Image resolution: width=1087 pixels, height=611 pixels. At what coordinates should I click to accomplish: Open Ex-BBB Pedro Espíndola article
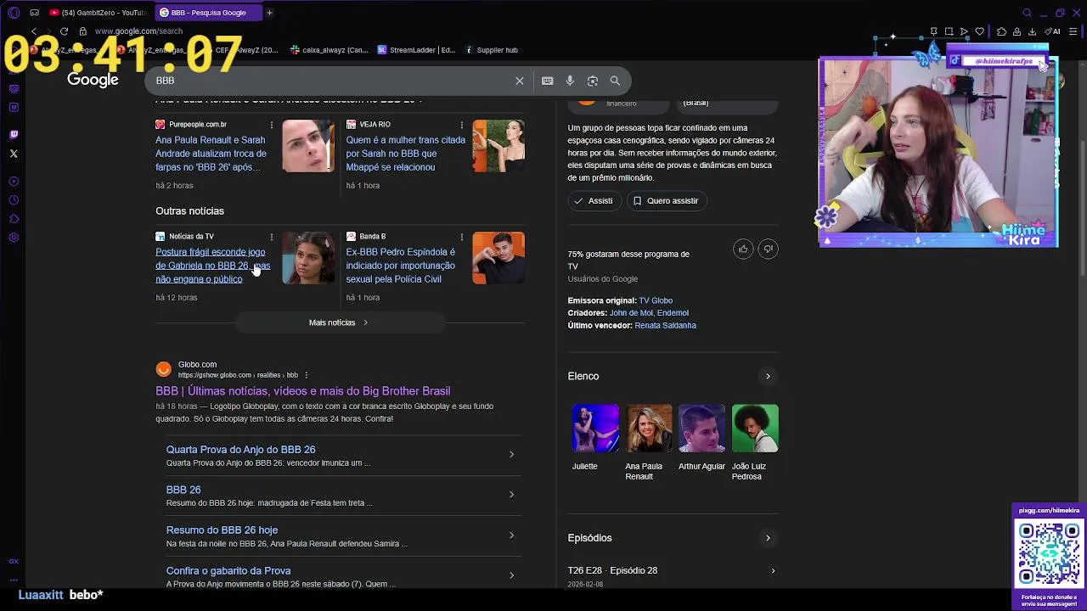pos(400,266)
